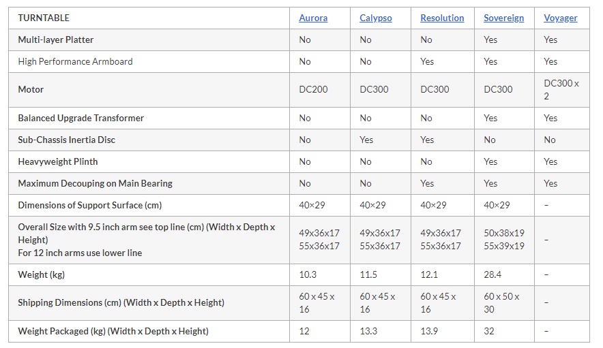Select Calypso's 11.5 weight value

click(x=368, y=275)
